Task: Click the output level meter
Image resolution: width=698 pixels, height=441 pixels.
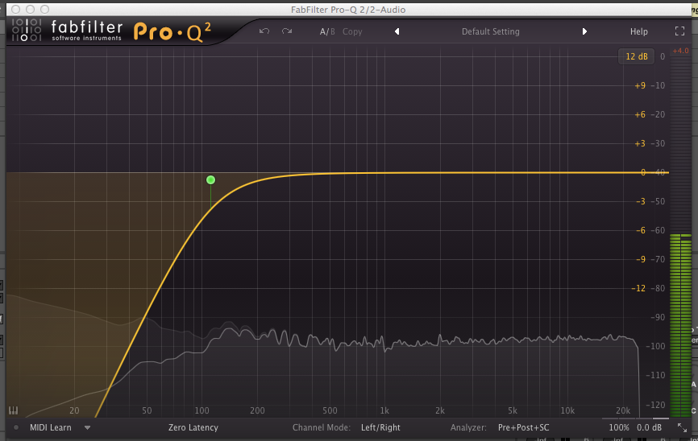Action: click(680, 235)
